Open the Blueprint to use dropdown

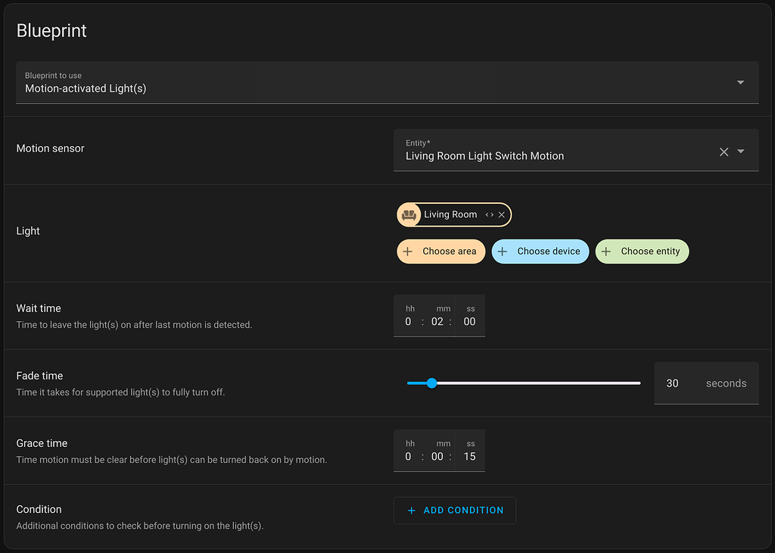click(x=741, y=82)
